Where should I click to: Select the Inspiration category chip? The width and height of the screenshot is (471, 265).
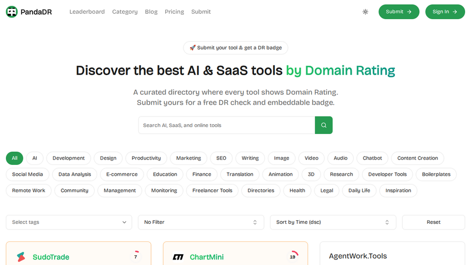tap(398, 190)
